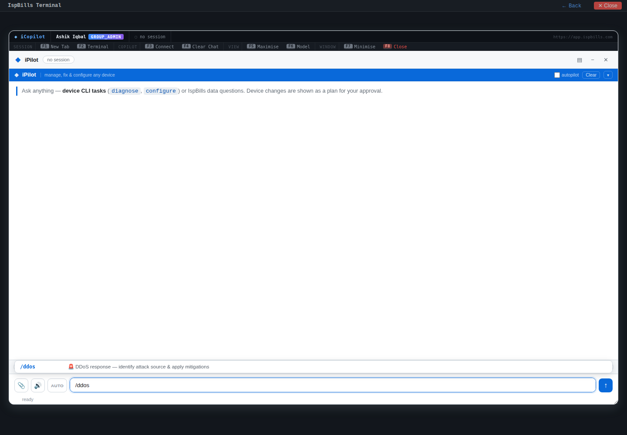This screenshot has height=435, width=627.
Task: Click the IspBills Terminal title
Action: point(34,5)
